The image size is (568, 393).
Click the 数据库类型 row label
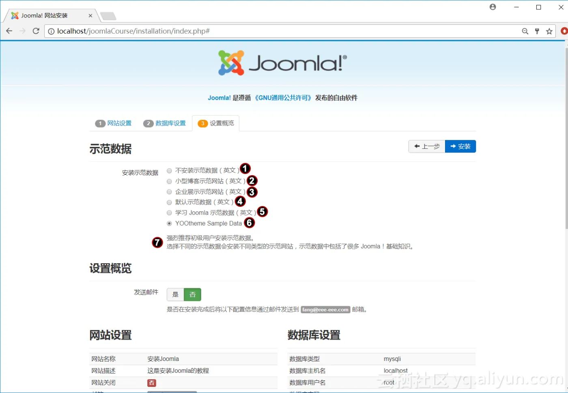coord(304,359)
